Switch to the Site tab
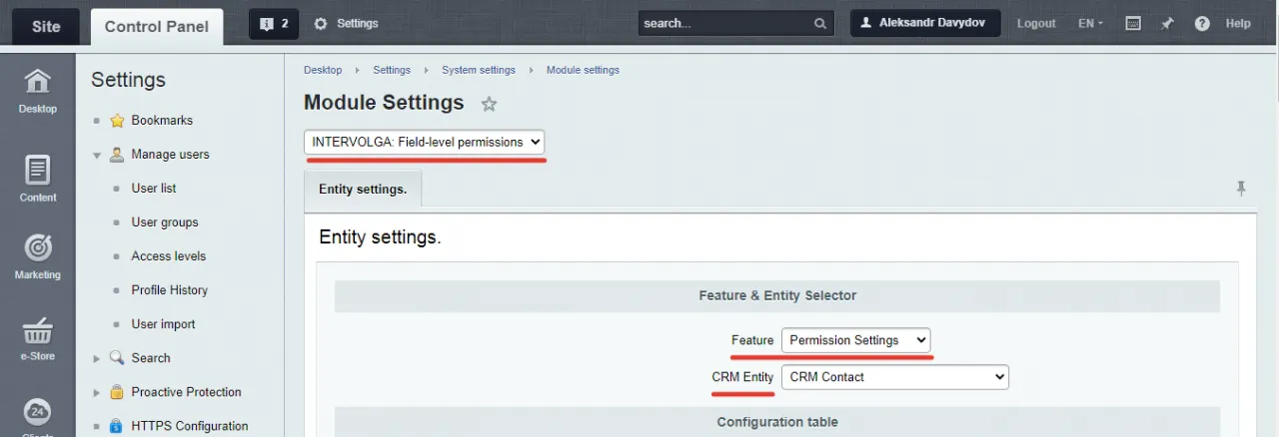The height and width of the screenshot is (437, 1279). pyautogui.click(x=46, y=26)
